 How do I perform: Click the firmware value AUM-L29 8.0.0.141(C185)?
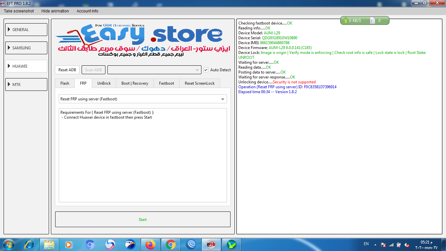[x=290, y=48]
